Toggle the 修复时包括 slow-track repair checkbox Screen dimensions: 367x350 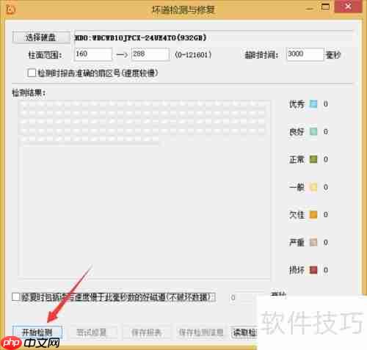tap(16, 297)
